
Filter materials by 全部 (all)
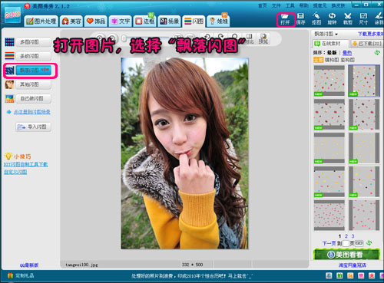[319, 60]
